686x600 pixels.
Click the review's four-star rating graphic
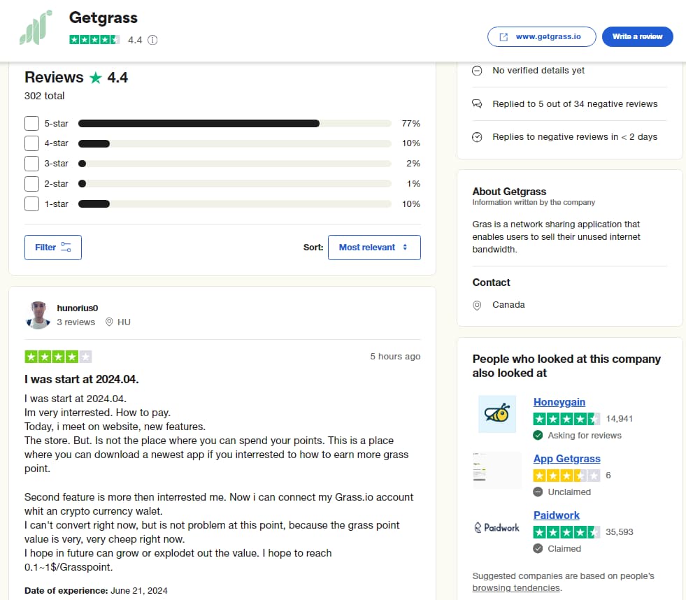point(58,357)
